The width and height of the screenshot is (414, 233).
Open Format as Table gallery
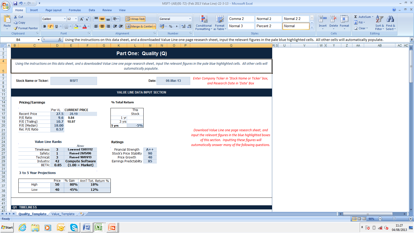220,23
